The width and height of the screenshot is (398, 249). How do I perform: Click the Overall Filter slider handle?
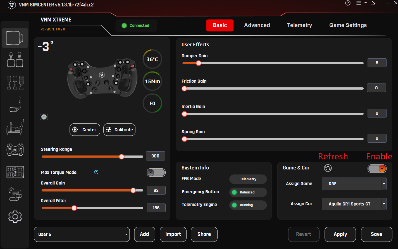pyautogui.click(x=74, y=208)
